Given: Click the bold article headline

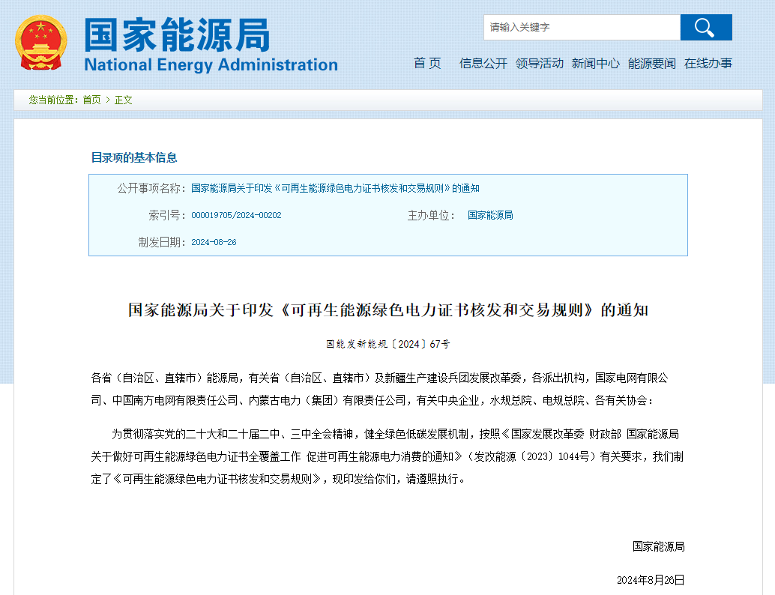Looking at the screenshot, I should [387, 310].
